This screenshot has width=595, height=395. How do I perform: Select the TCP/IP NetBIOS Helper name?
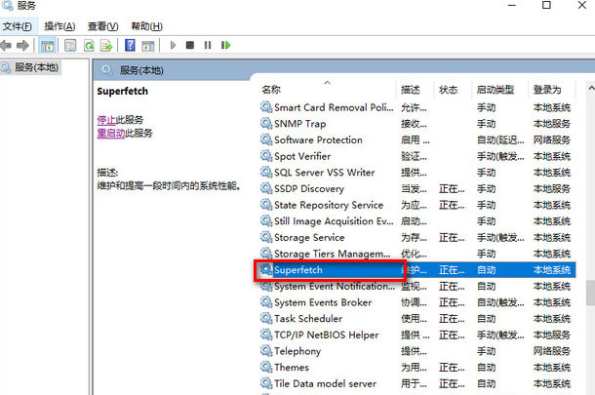click(326, 336)
